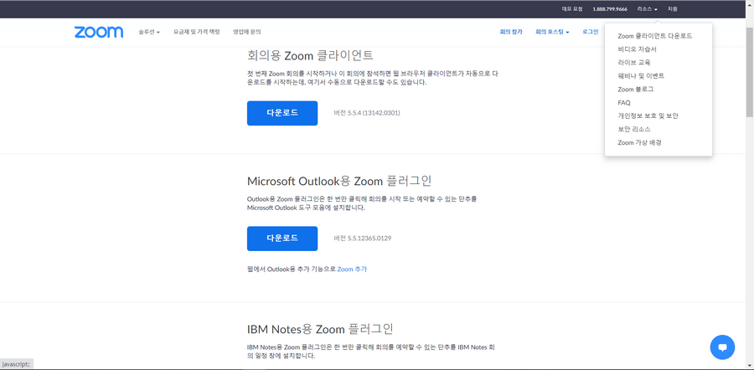Select FAQ menu entry

coord(623,103)
